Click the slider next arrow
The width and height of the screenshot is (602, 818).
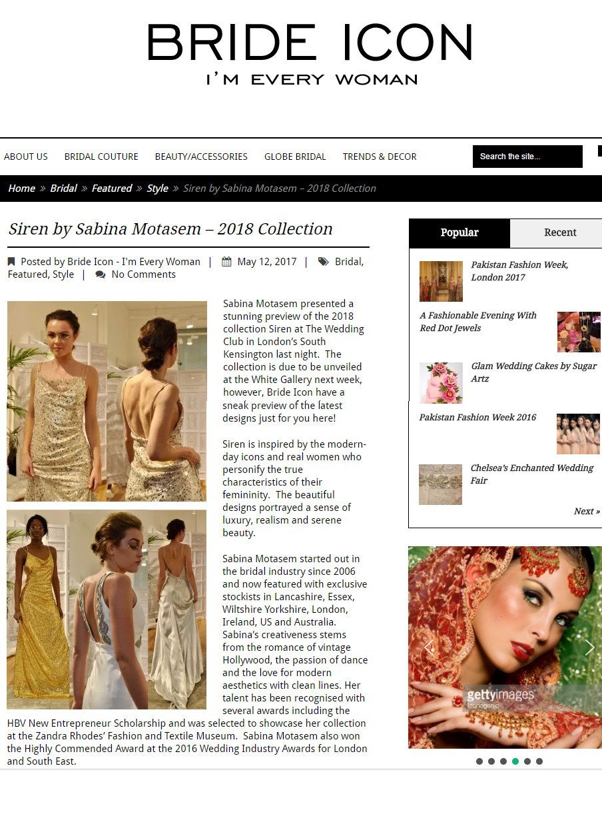(589, 647)
